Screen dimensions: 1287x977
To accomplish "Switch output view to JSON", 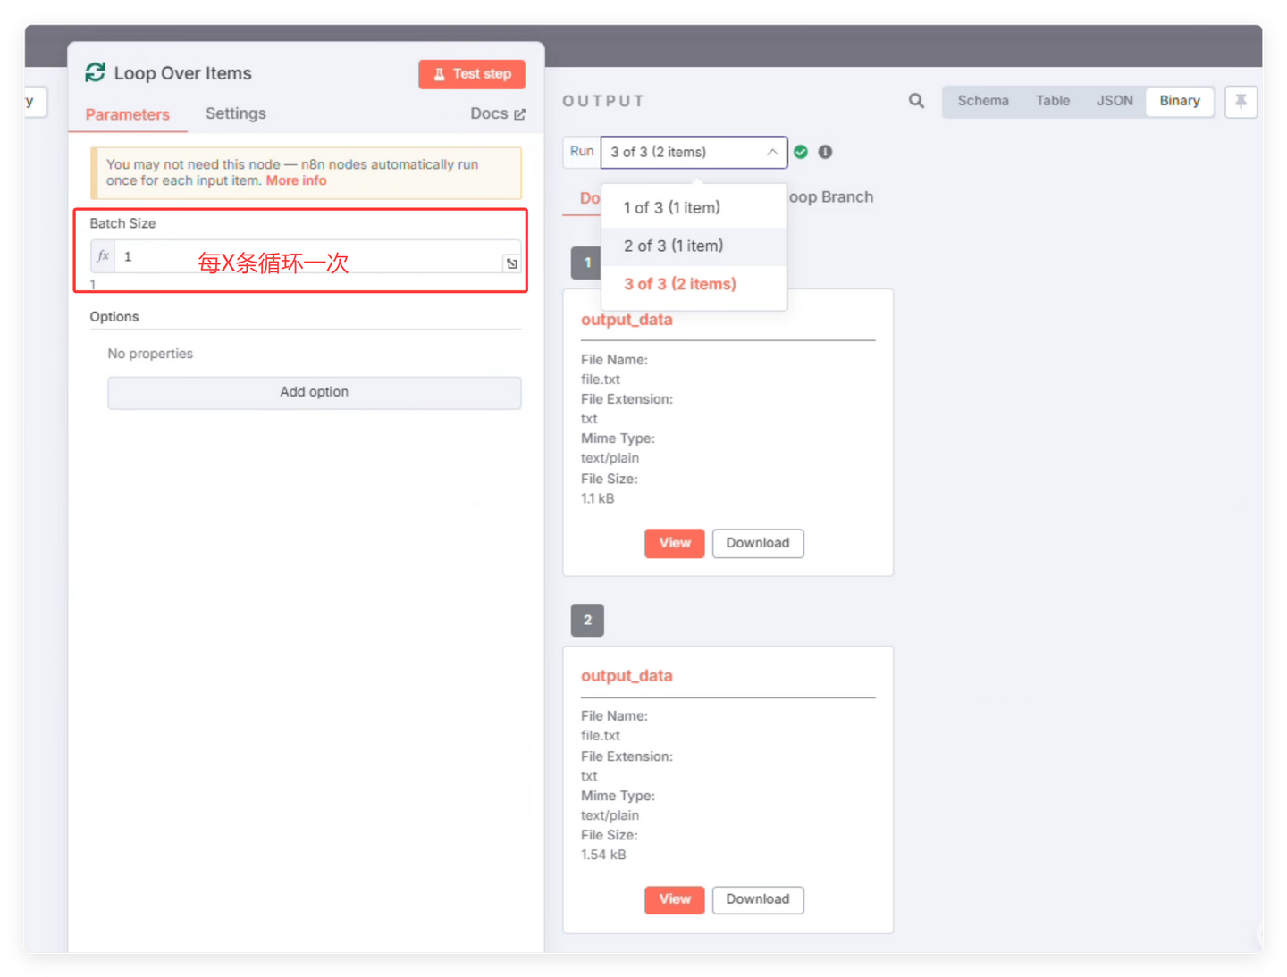I will (1115, 101).
